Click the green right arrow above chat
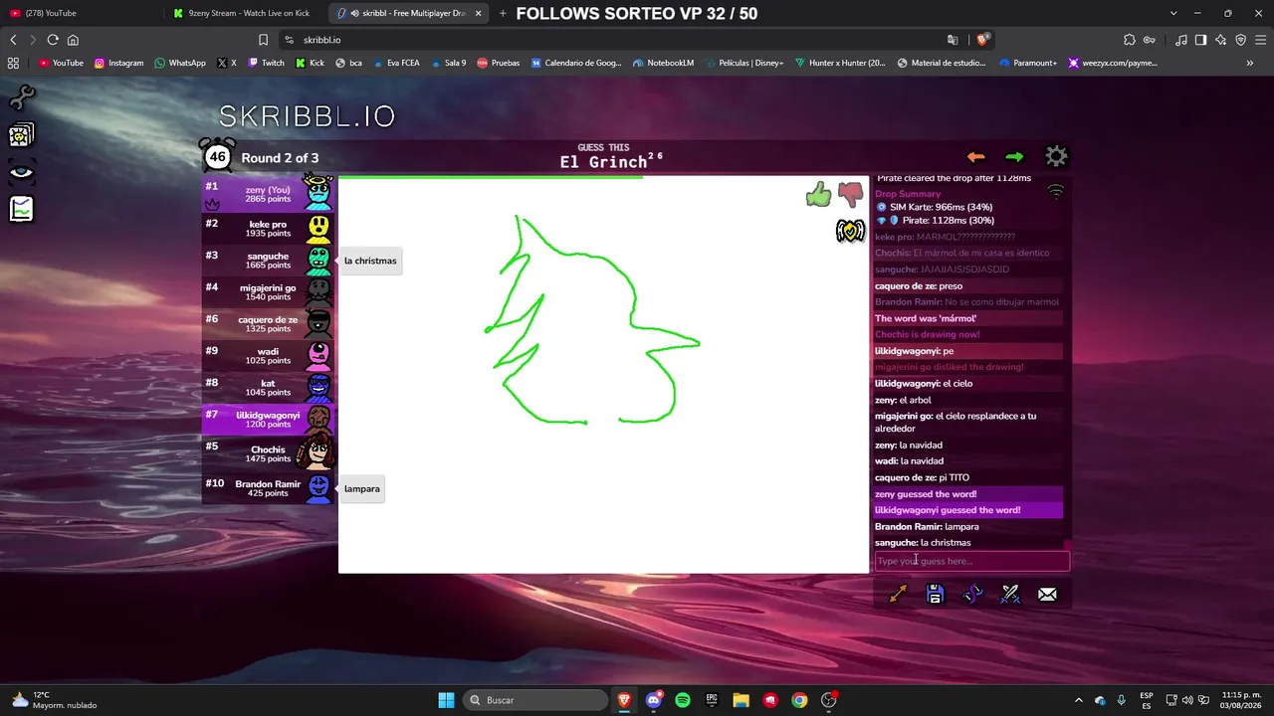Screen dimensions: 1274x716 coord(1014,157)
